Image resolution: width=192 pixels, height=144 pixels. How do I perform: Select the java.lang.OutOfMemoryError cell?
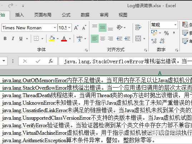click(x=96, y=80)
